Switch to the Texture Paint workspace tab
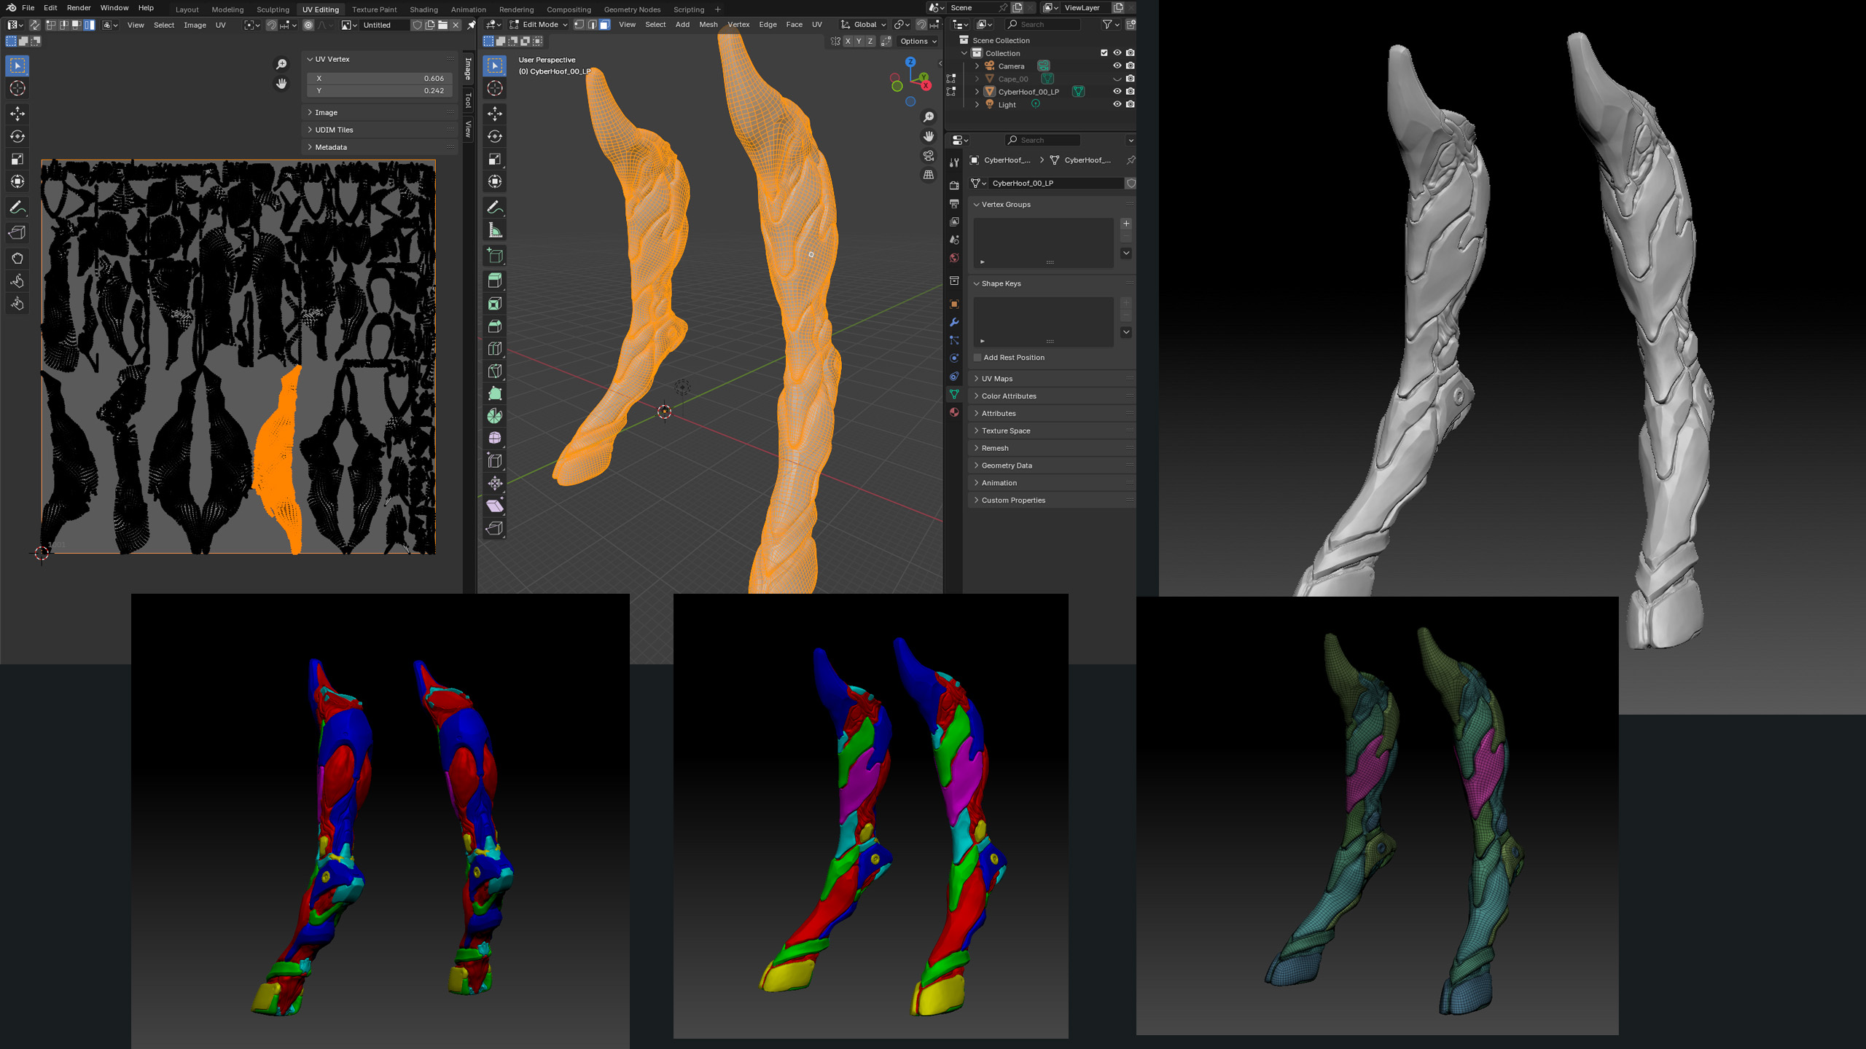1866x1049 pixels. (x=374, y=9)
